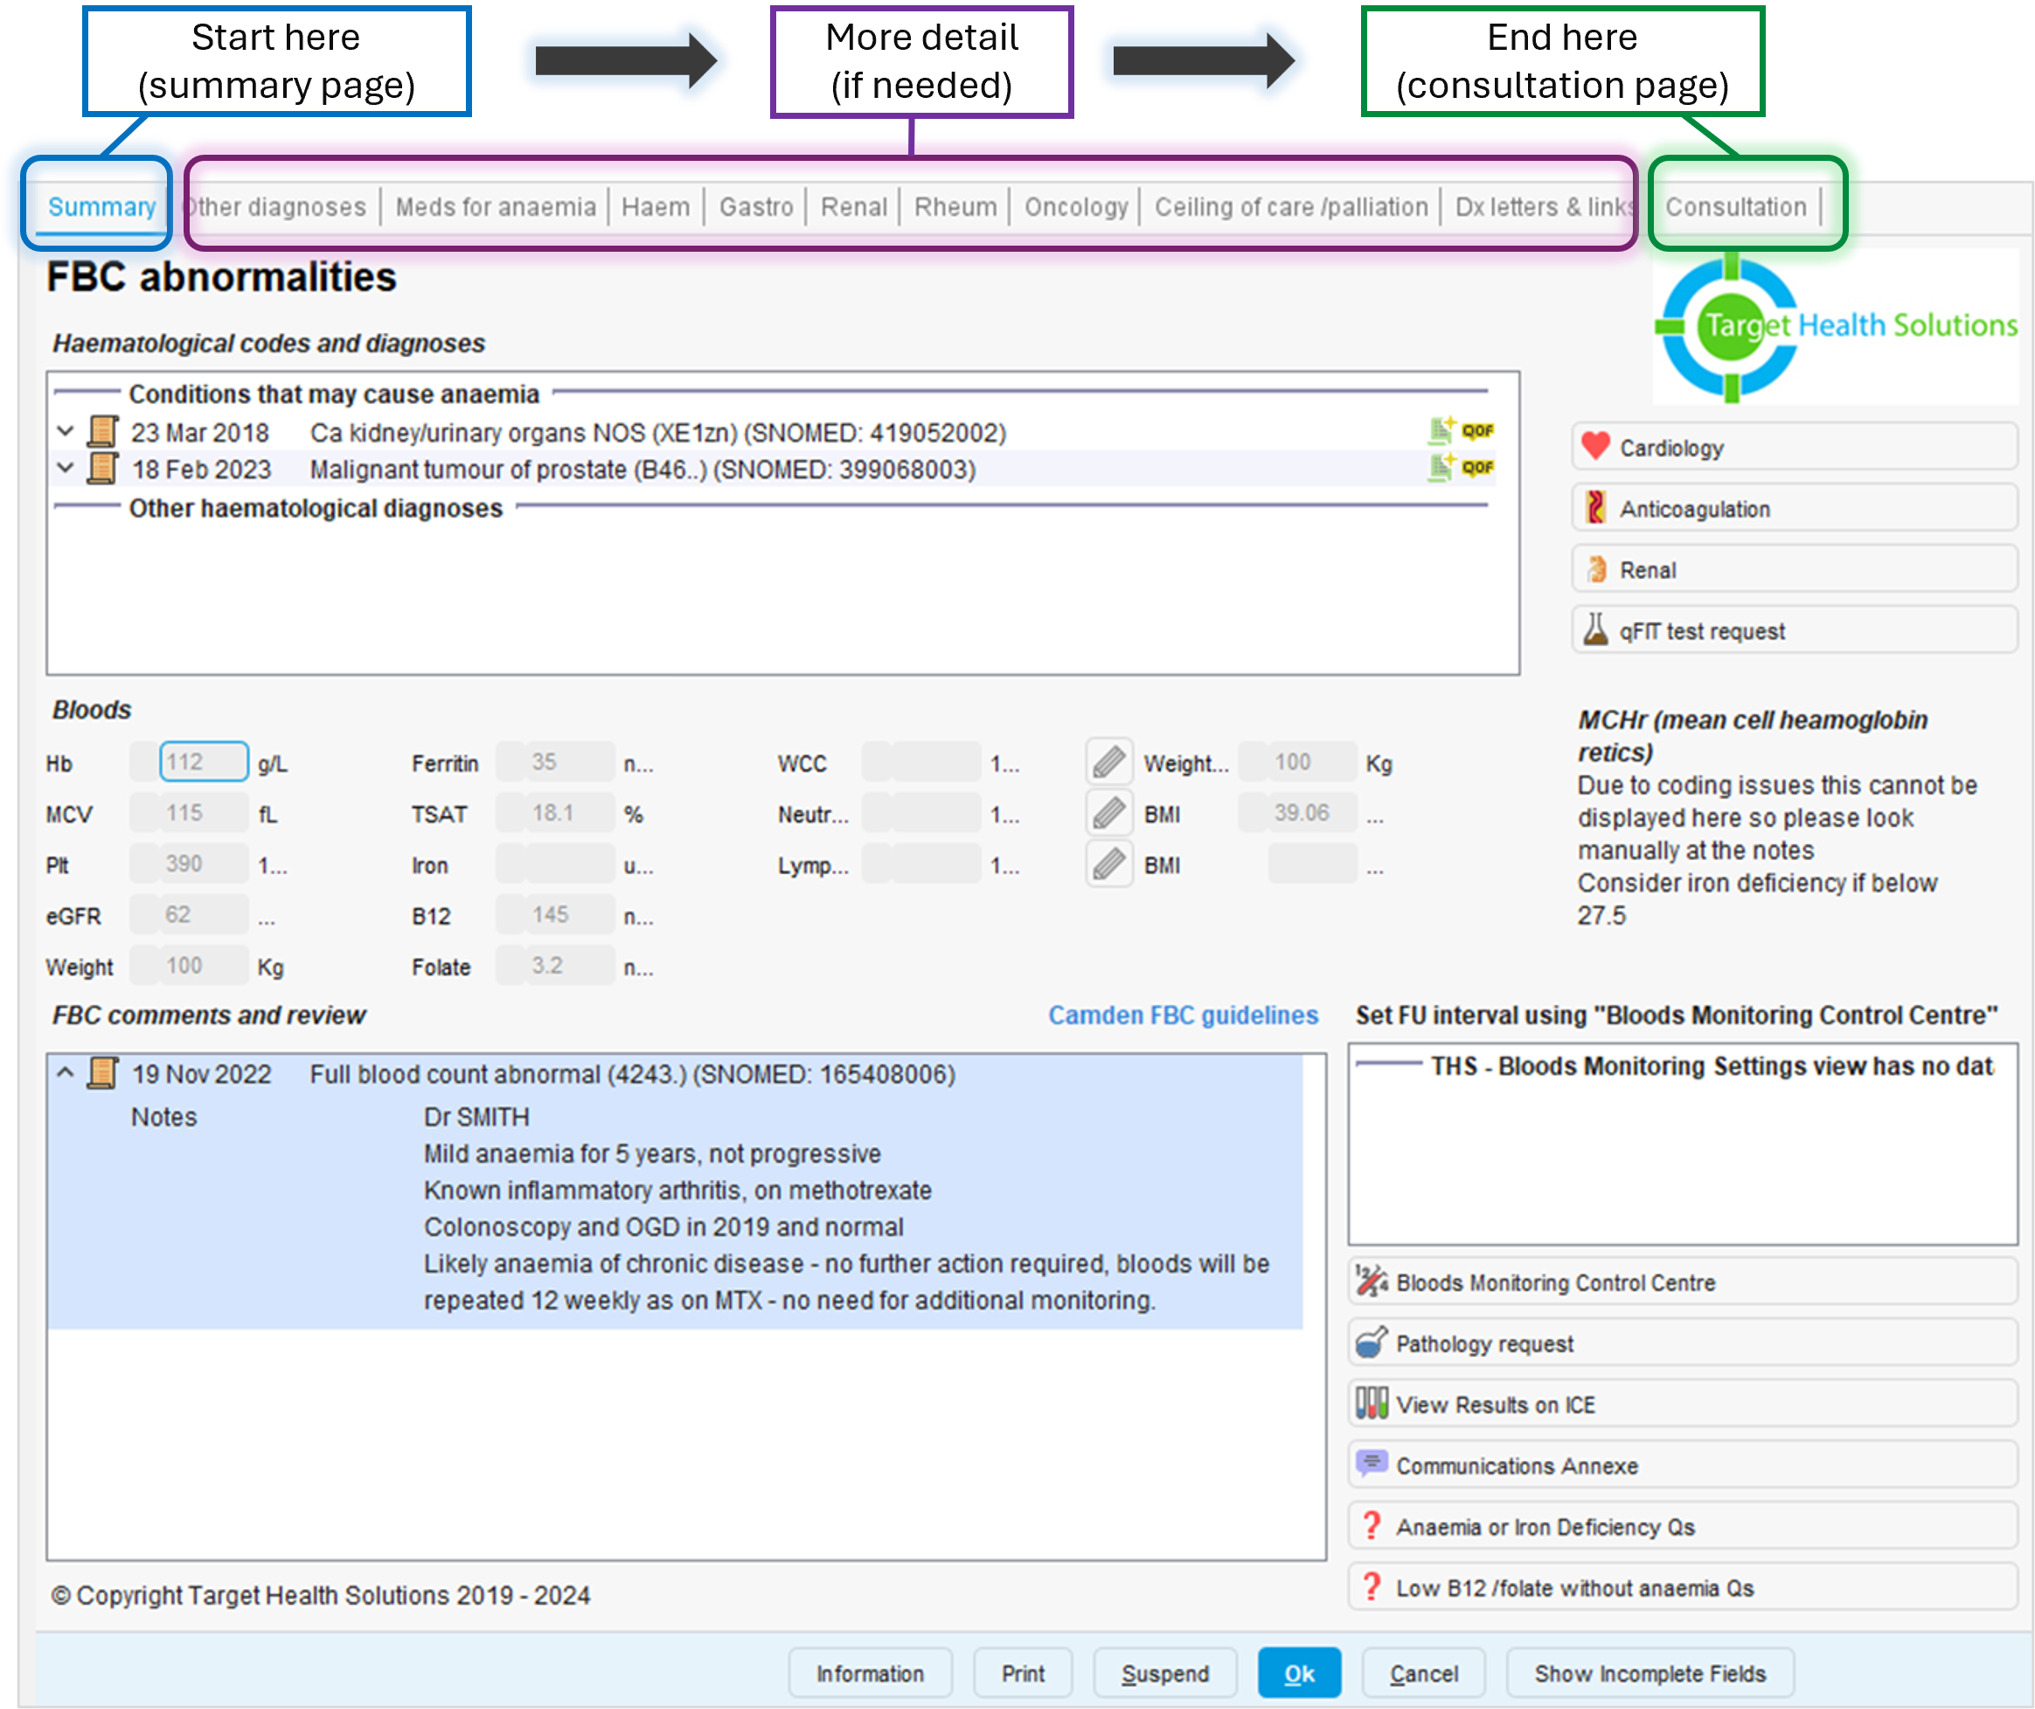Open the Anticoagulation icon button
This screenshot has width=2035, height=1709.
1595,508
